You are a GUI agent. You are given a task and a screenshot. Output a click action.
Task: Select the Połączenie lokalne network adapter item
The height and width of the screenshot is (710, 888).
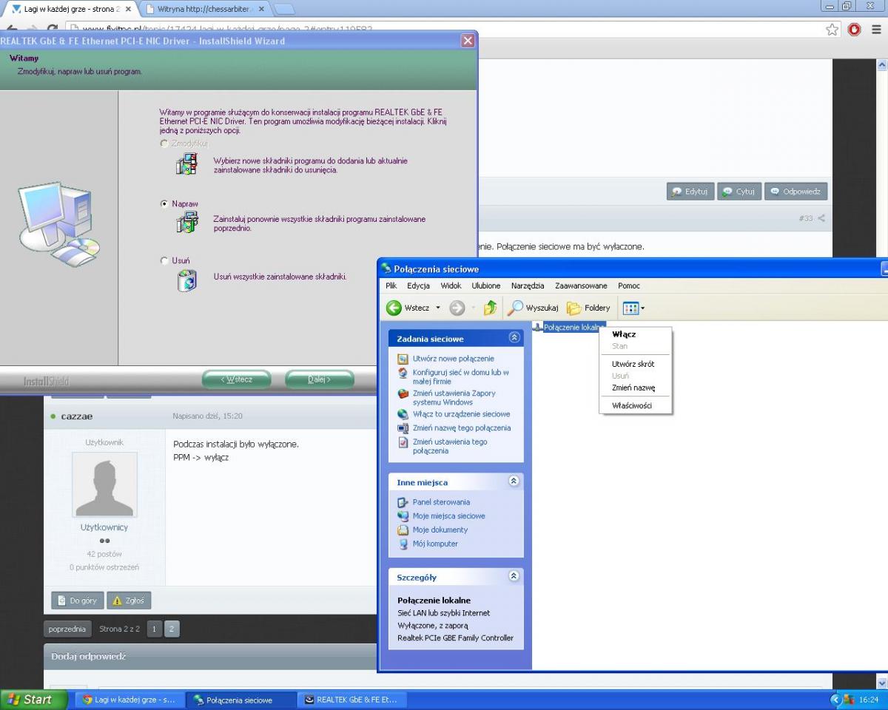point(569,327)
